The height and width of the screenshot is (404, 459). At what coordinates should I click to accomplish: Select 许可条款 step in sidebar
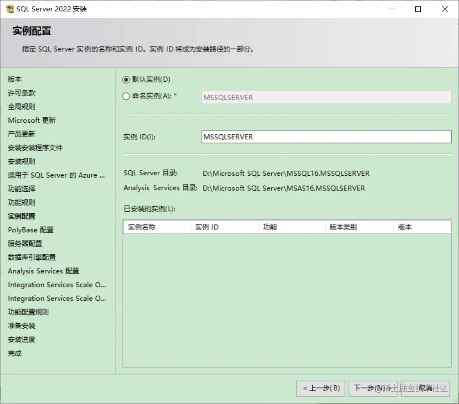[x=21, y=93]
